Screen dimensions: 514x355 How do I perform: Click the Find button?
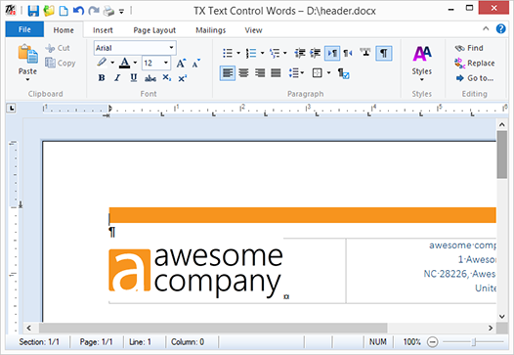coord(469,48)
